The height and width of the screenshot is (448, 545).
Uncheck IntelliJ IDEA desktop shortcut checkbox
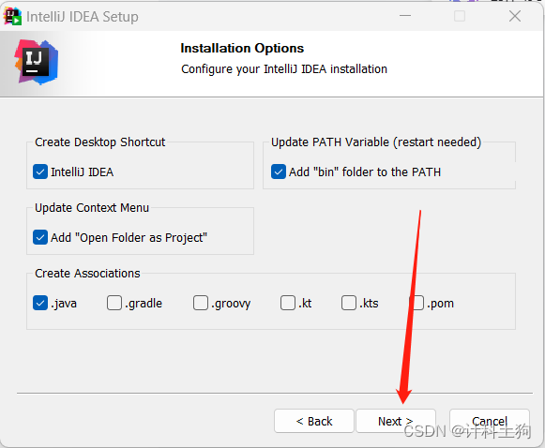pyautogui.click(x=40, y=172)
